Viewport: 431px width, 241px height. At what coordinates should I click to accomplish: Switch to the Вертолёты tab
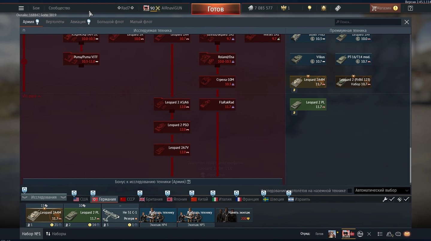55,22
